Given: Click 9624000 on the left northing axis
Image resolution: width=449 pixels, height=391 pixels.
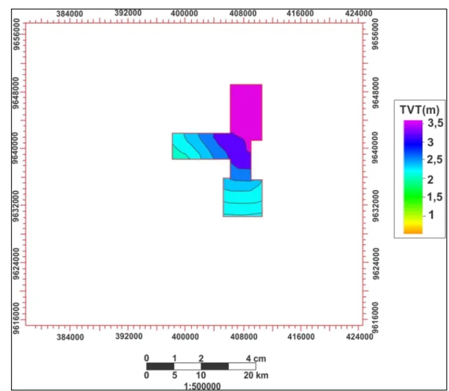Looking at the screenshot, I should (16, 263).
